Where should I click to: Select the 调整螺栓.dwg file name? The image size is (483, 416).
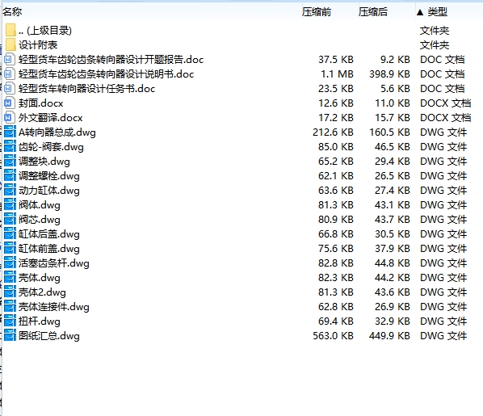pos(49,175)
